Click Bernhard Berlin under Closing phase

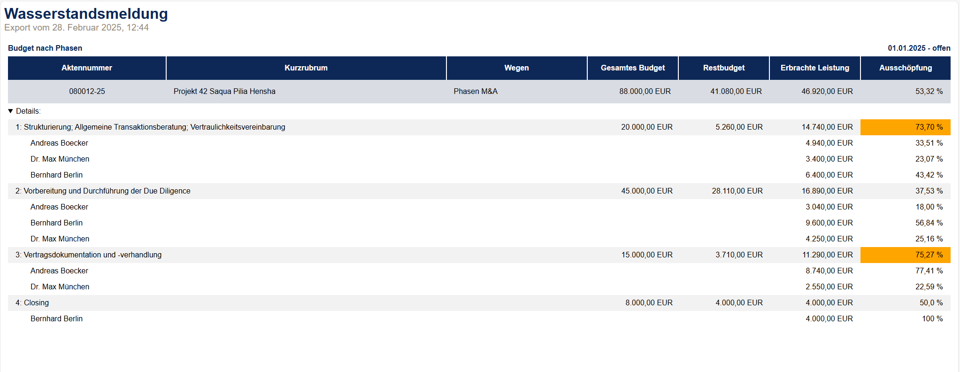click(x=56, y=319)
